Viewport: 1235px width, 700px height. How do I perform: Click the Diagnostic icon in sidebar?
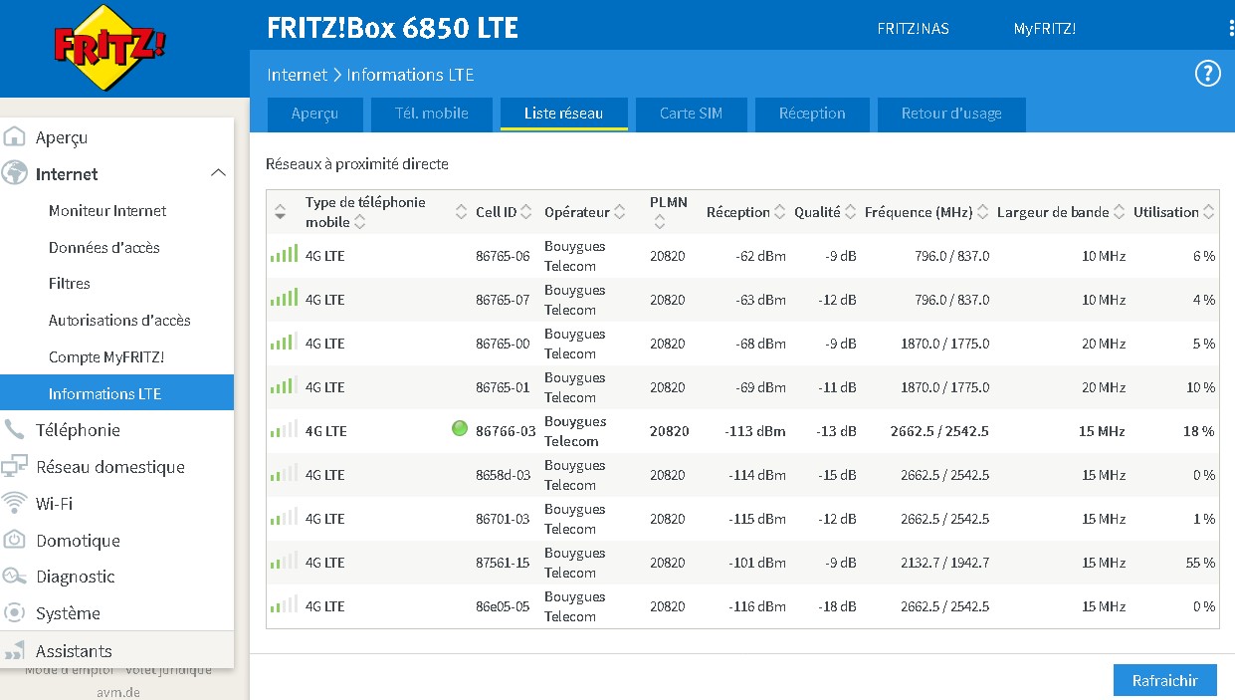coord(15,577)
